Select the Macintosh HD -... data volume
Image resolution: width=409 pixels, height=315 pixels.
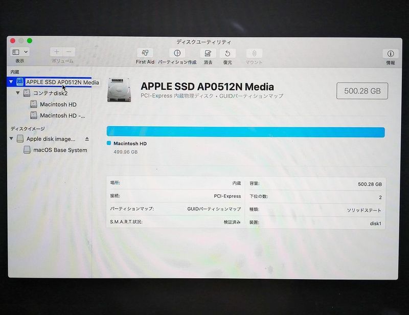(62, 116)
